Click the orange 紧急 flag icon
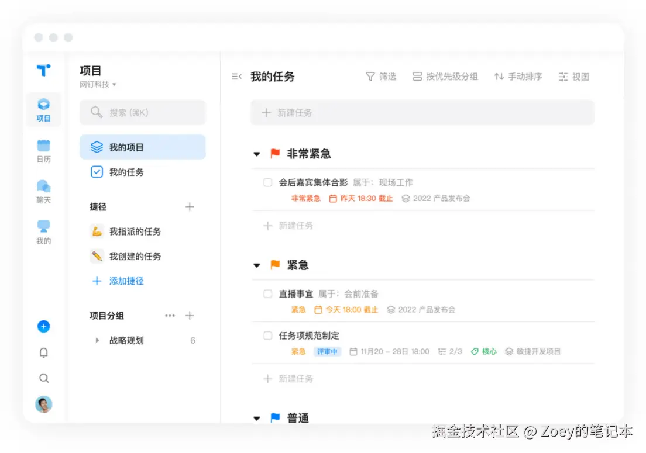 (x=275, y=265)
